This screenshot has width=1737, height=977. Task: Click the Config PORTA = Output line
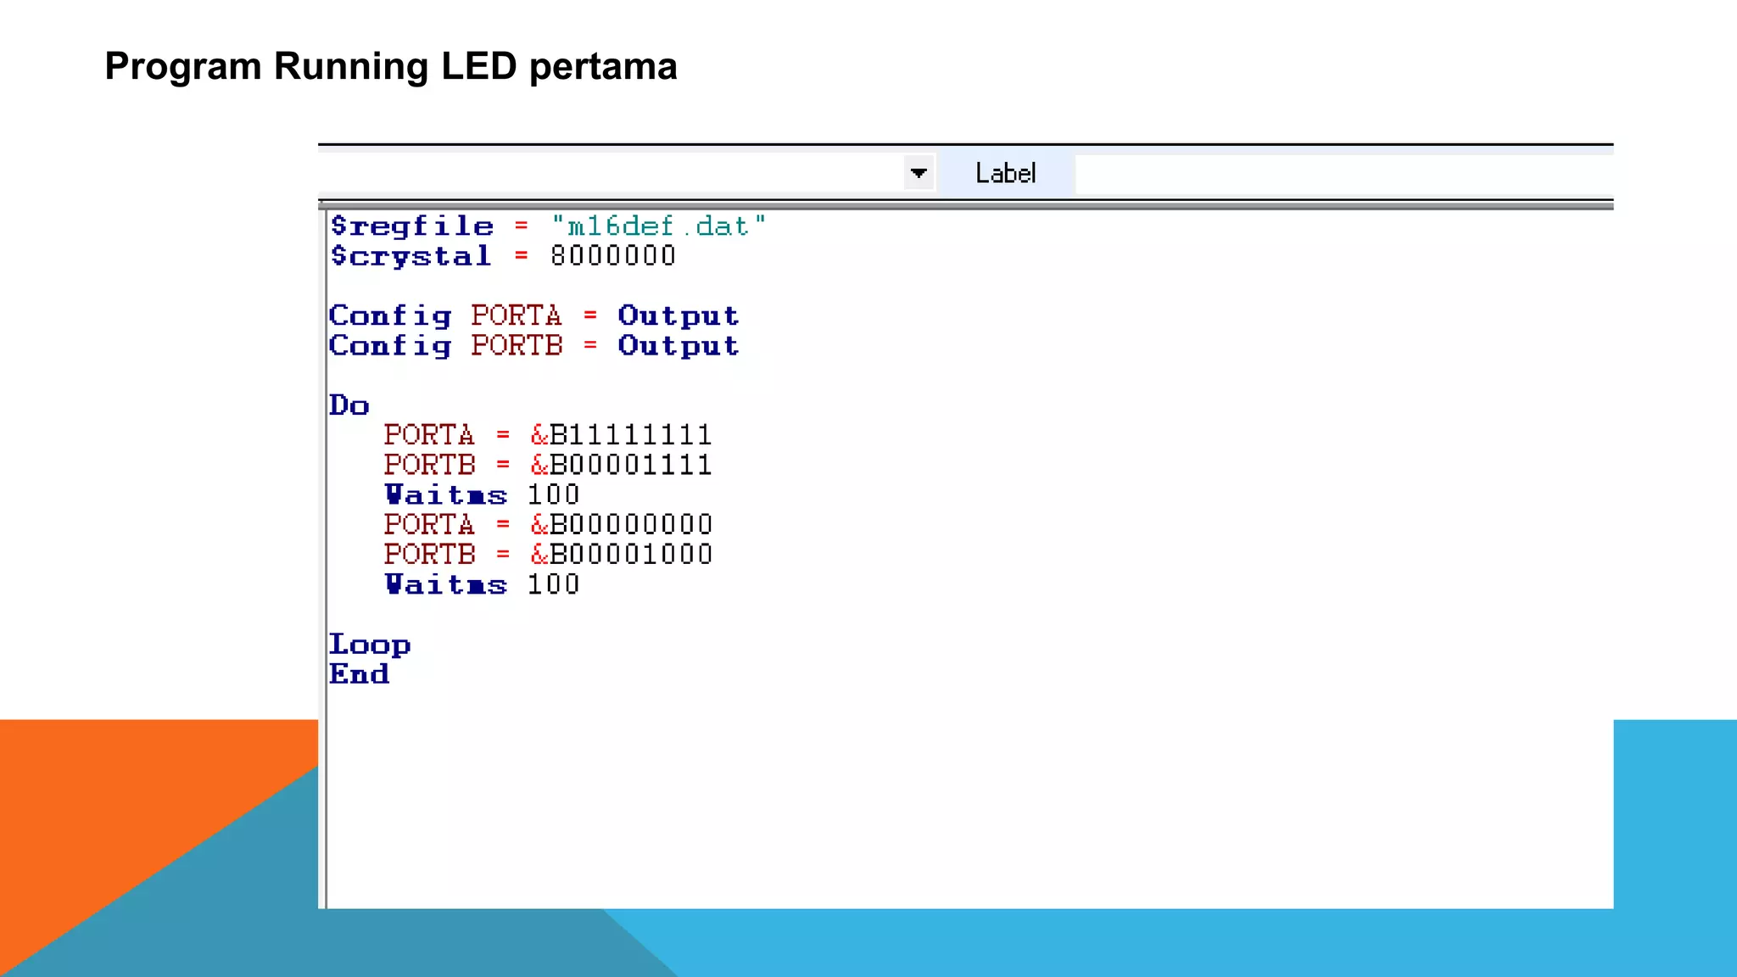[x=534, y=315]
